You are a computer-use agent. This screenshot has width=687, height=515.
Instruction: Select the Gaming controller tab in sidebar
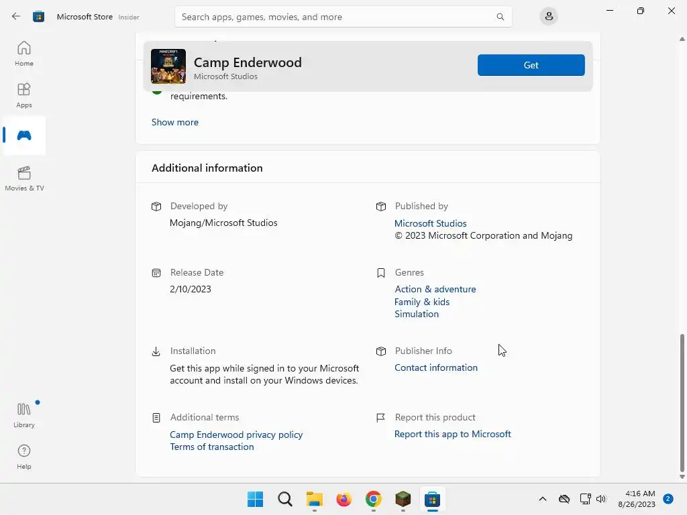(x=24, y=135)
